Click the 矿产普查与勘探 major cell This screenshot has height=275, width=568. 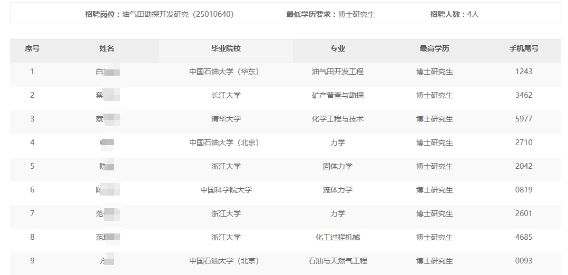[338, 95]
